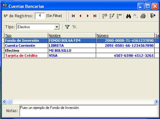This screenshot has width=160, height=119.
Task: Sort by the Número column header
Action: click(125, 35)
